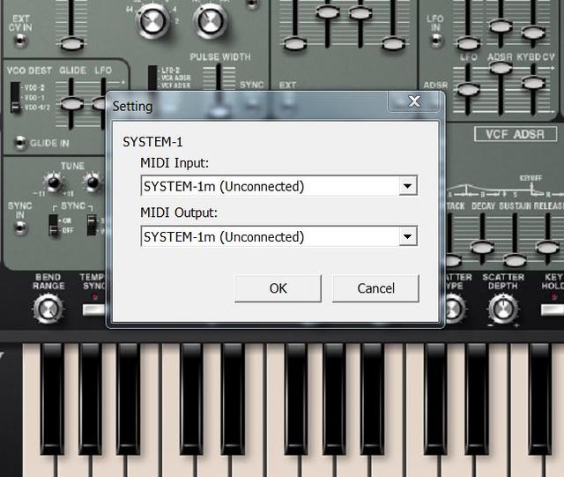Click the SYSTEM-1 label in dialog

click(x=152, y=142)
